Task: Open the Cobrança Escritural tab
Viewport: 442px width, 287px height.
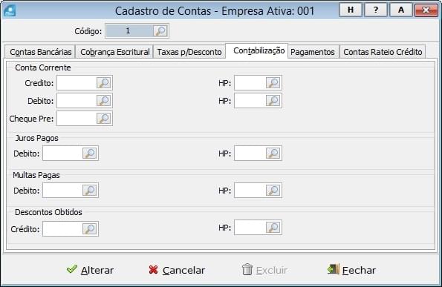Action: click(x=114, y=52)
